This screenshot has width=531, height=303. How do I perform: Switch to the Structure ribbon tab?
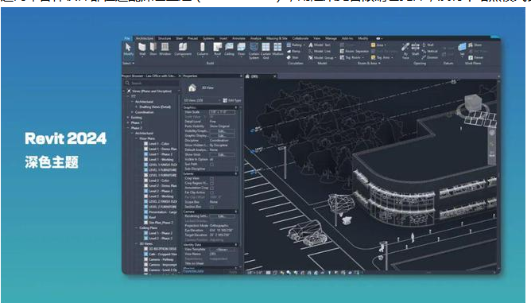tap(165, 38)
